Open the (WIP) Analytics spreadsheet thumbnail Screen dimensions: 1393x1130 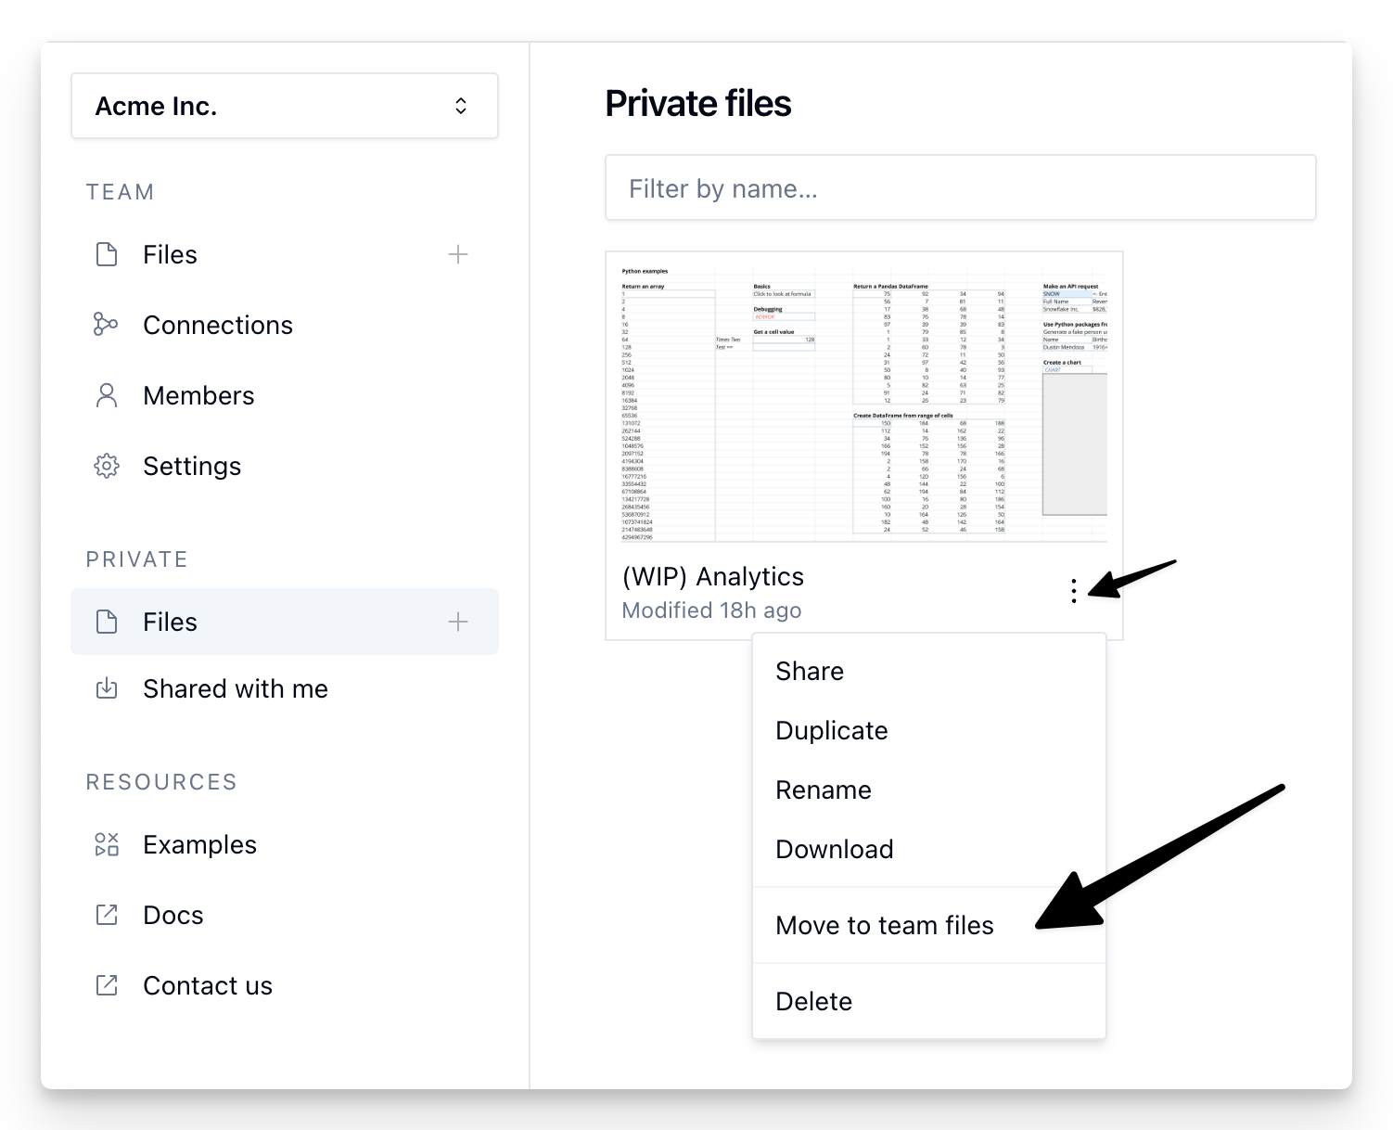[x=863, y=399]
